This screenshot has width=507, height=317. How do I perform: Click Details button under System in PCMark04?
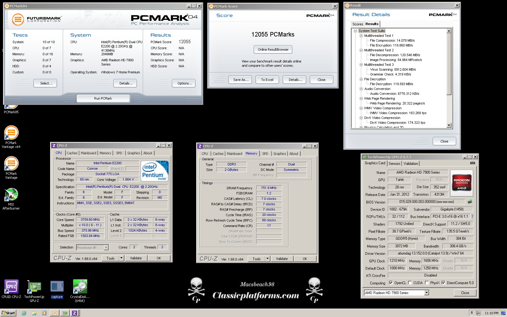pyautogui.click(x=126, y=83)
